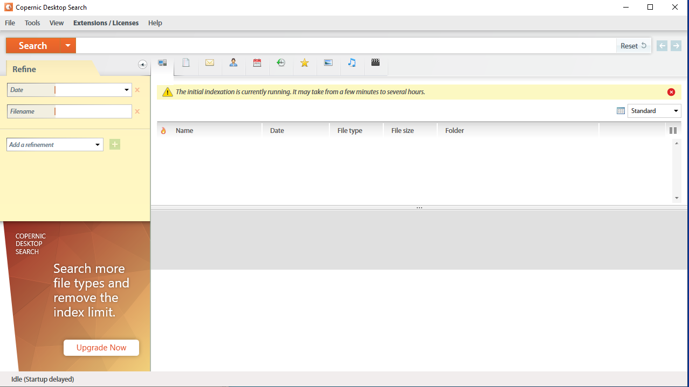
Task: Open the Tools menu
Action: [32, 23]
